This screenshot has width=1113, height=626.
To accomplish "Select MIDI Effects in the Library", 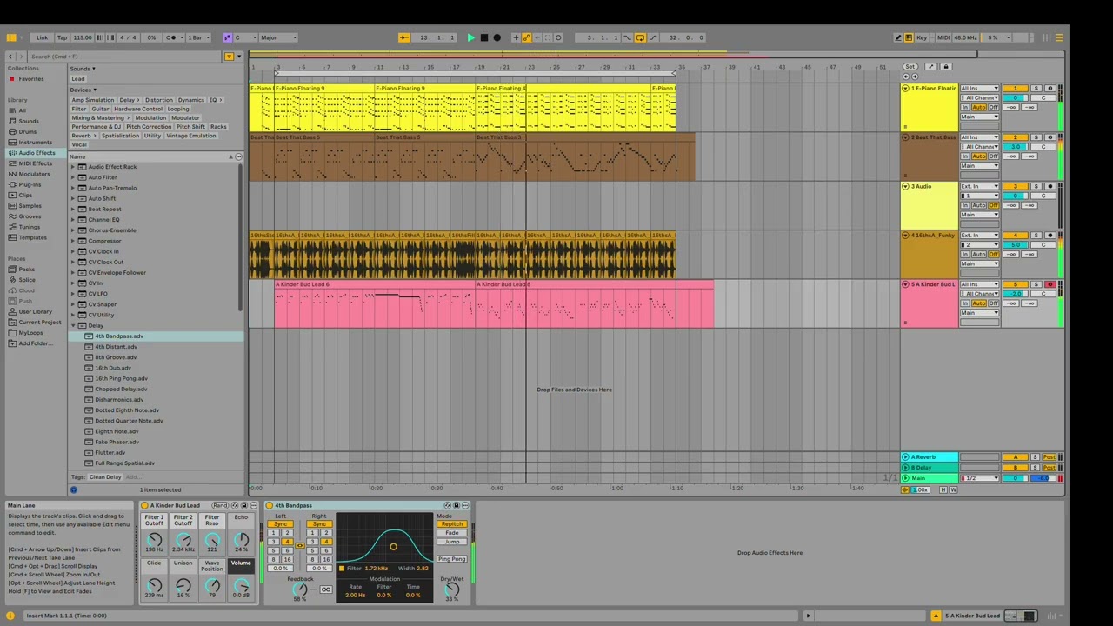I will pos(35,163).
